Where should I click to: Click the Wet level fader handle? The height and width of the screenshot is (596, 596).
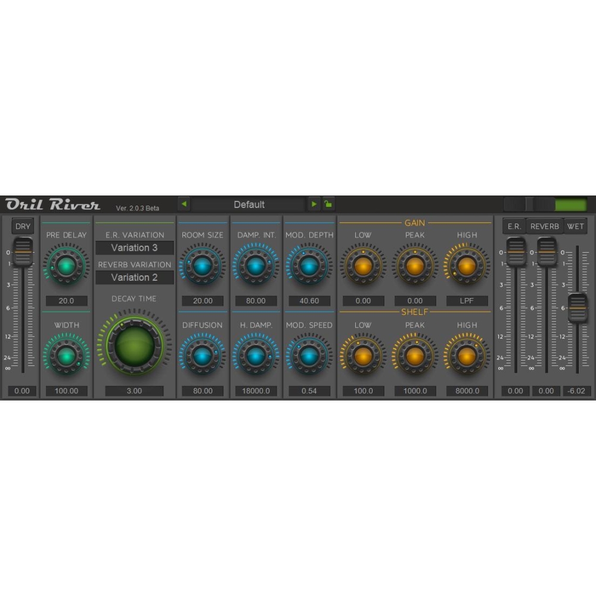click(x=577, y=308)
